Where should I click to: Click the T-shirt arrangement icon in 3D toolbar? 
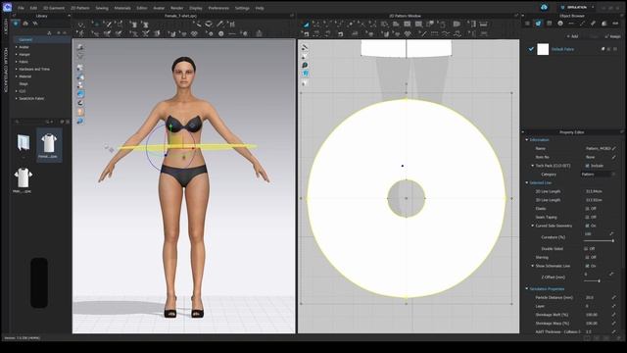134,25
